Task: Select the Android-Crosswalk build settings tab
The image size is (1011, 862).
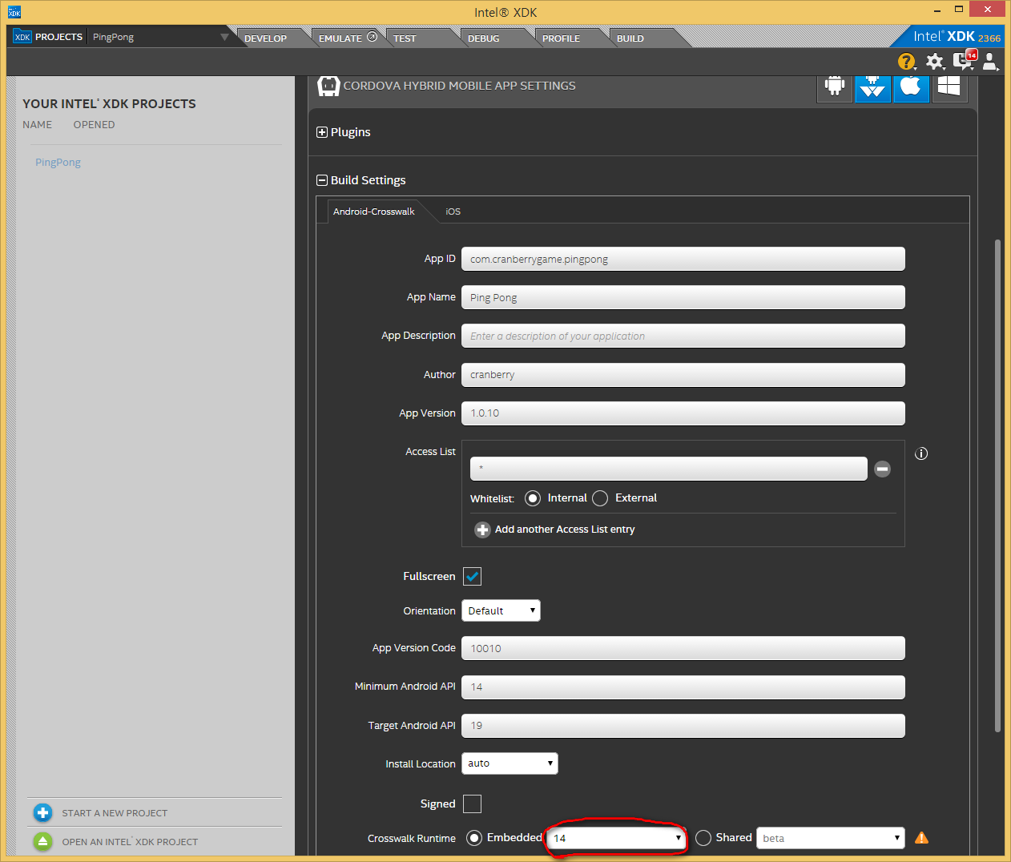Action: pyautogui.click(x=374, y=211)
